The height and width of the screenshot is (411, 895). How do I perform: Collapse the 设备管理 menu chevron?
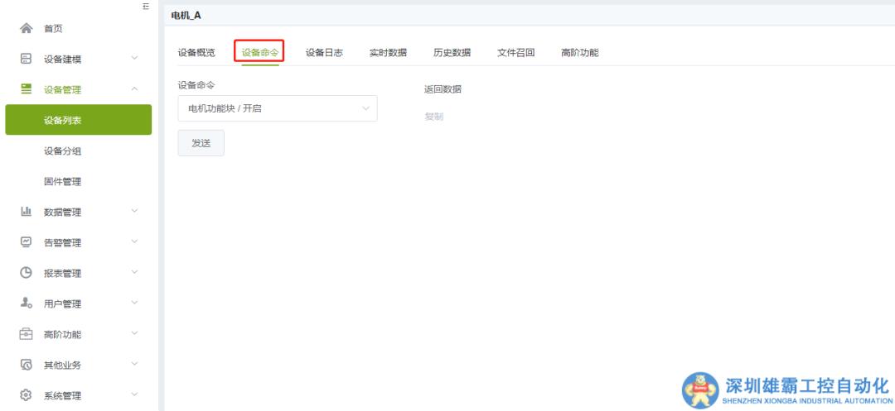[134, 89]
